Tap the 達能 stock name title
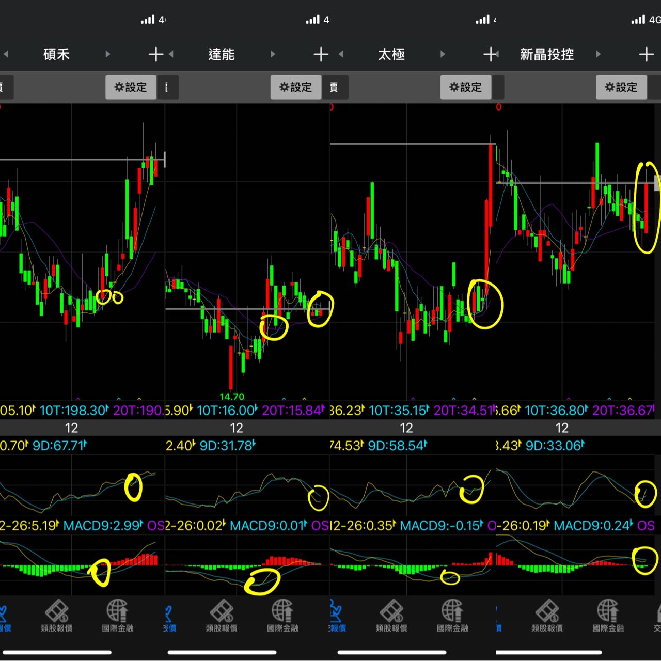661x661 pixels. tap(222, 54)
